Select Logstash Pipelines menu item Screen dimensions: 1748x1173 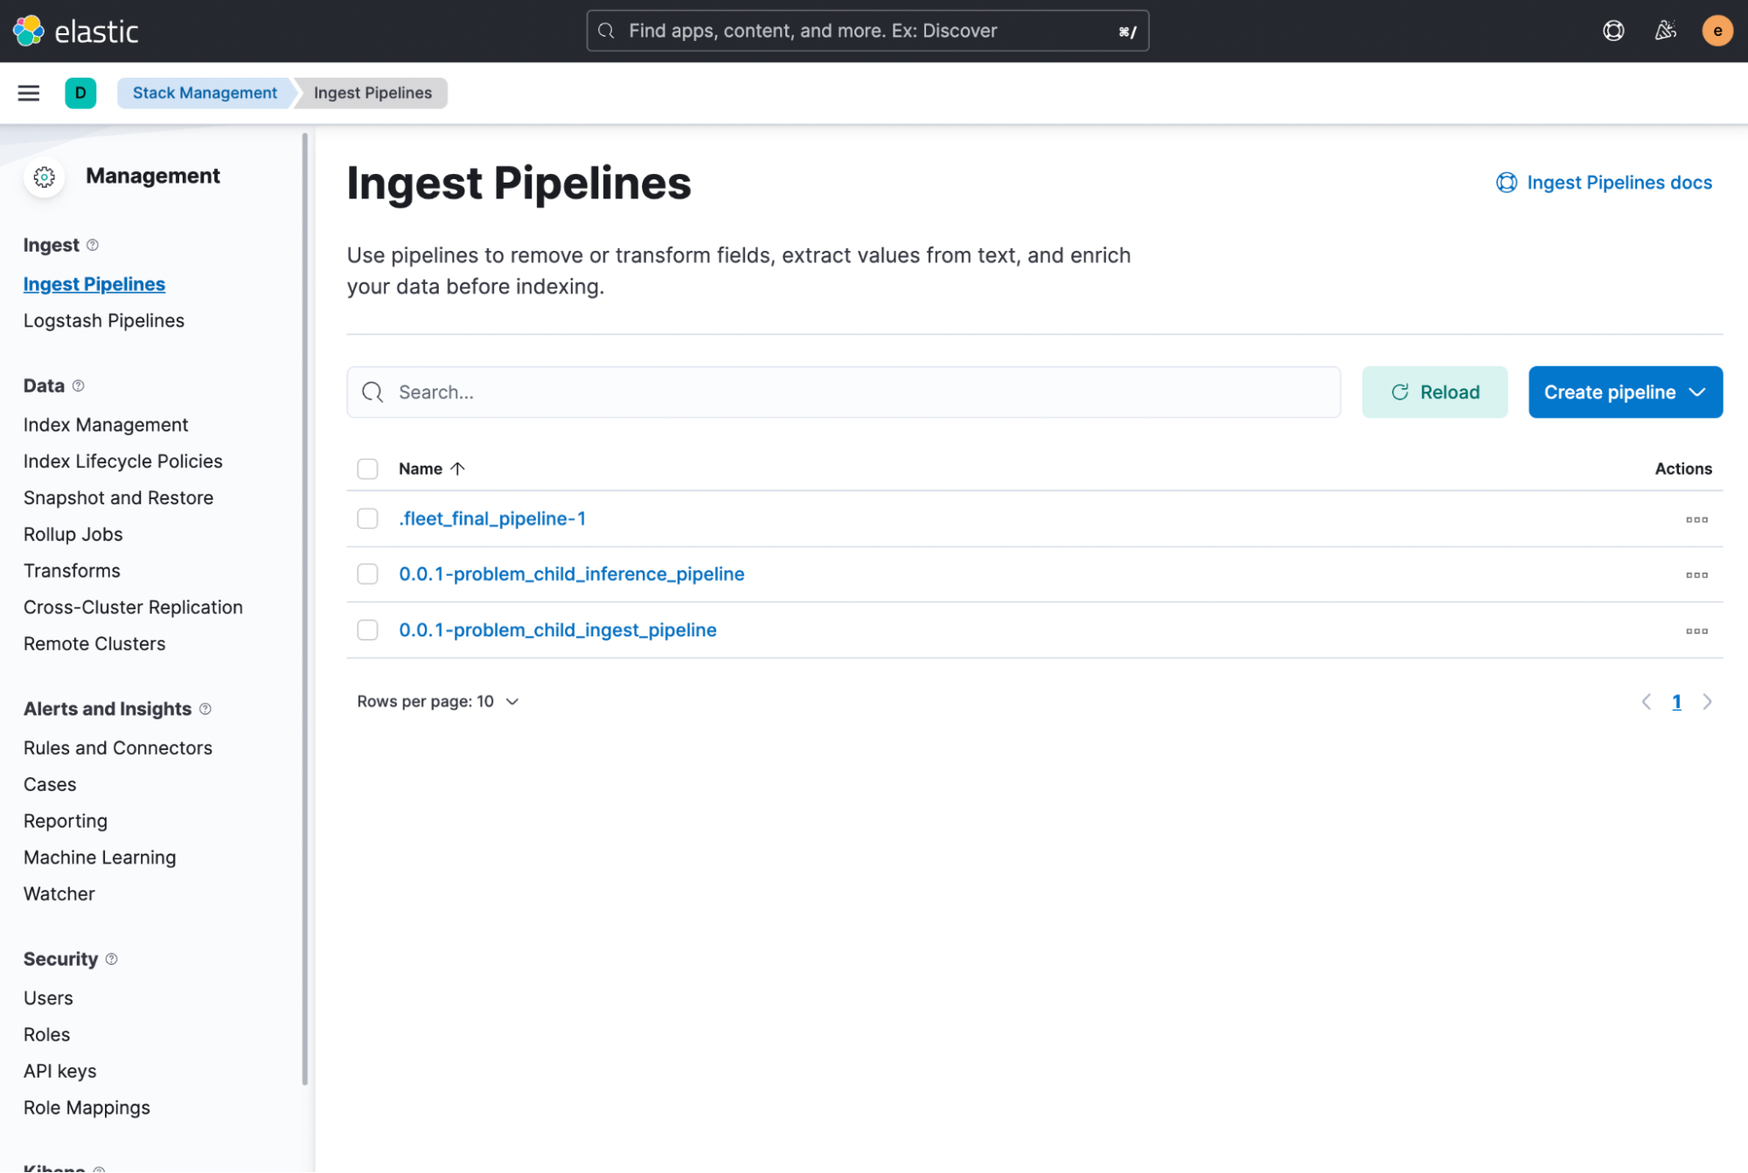pos(103,319)
